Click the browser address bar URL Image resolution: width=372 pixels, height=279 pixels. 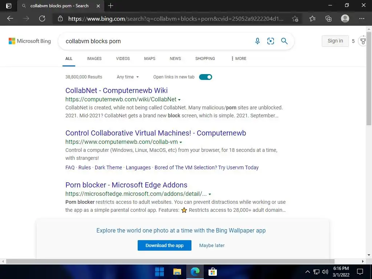[x=176, y=19]
